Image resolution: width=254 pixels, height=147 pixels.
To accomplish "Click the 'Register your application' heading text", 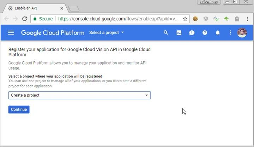I will (x=79, y=52).
